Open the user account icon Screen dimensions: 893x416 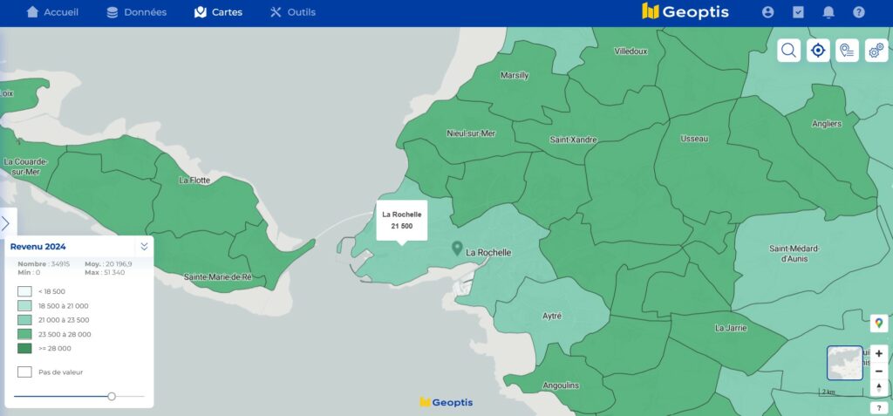pos(767,12)
